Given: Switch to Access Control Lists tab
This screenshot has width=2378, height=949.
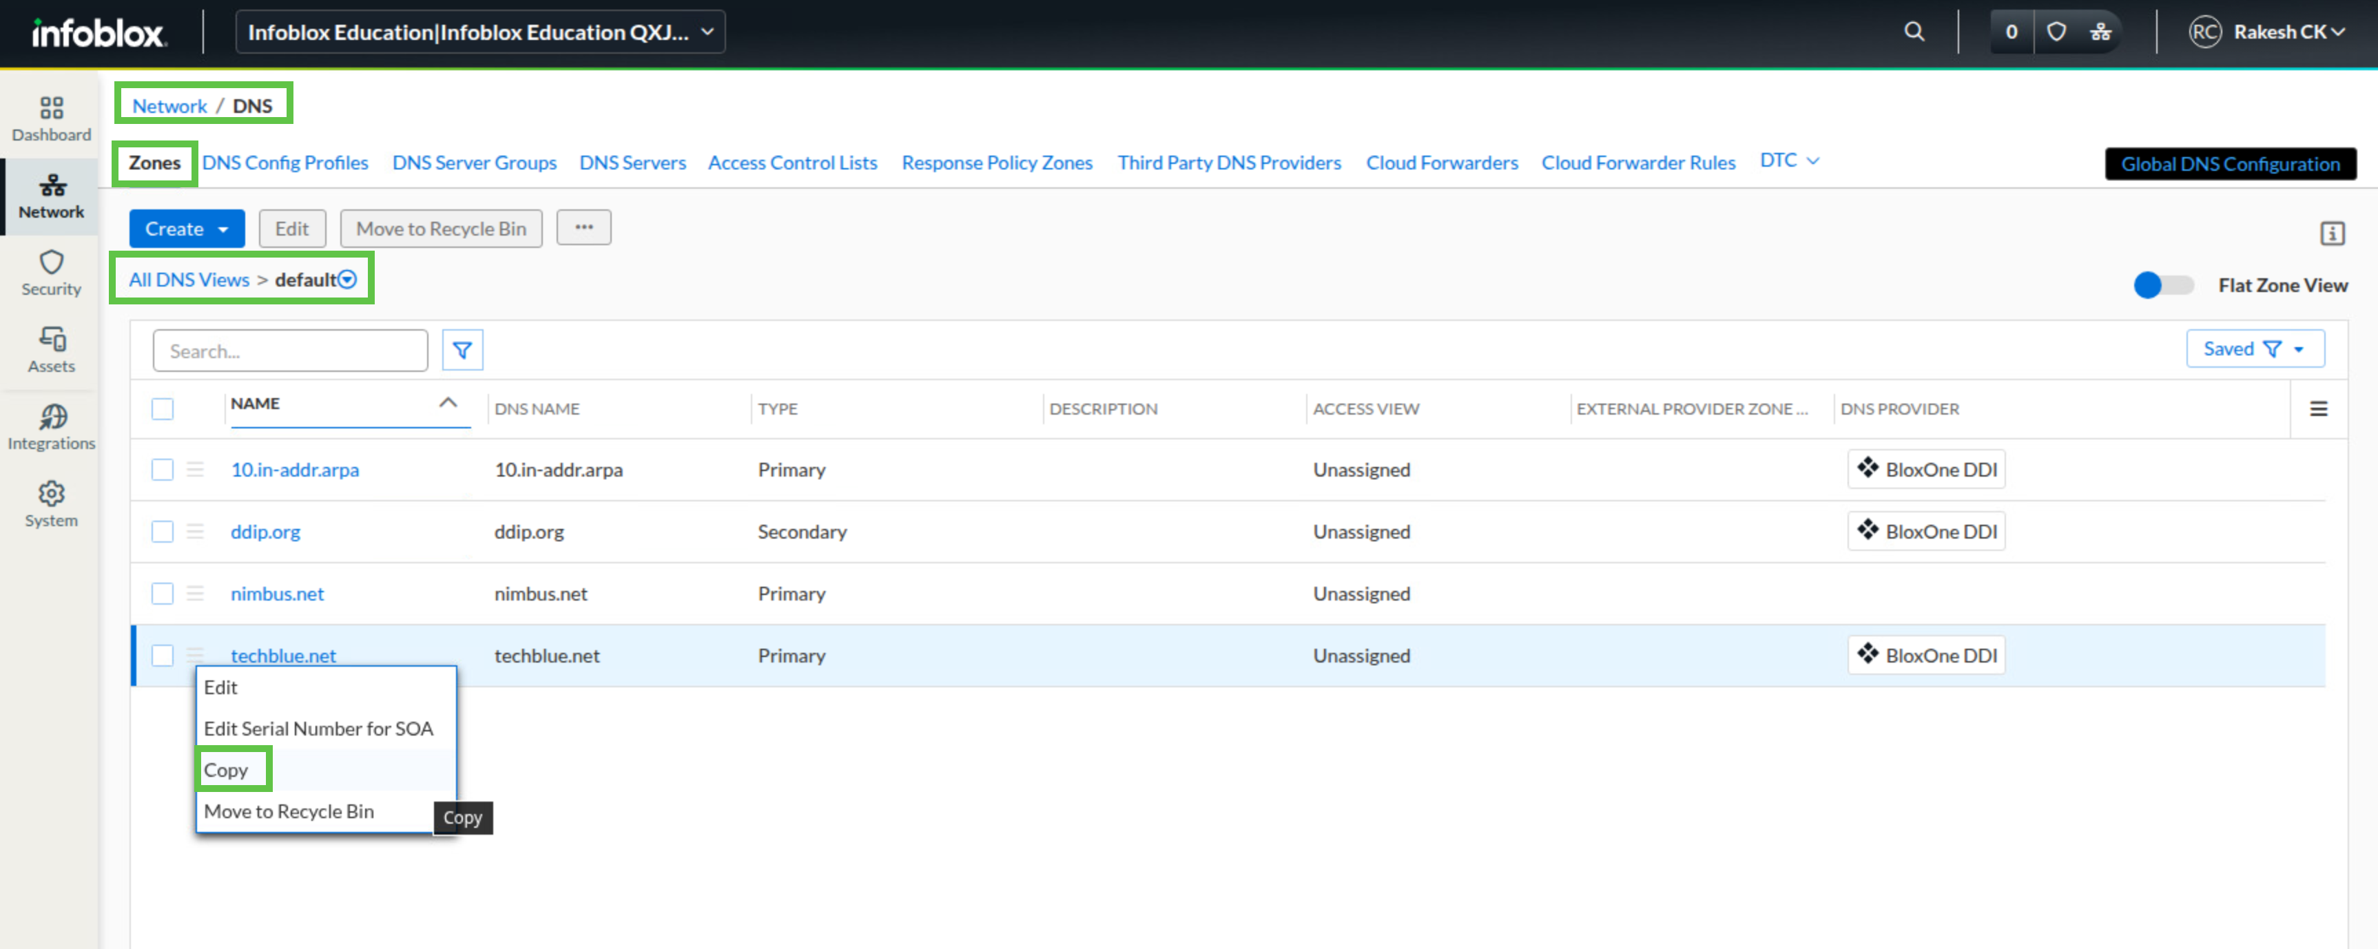Looking at the screenshot, I should click(792, 163).
